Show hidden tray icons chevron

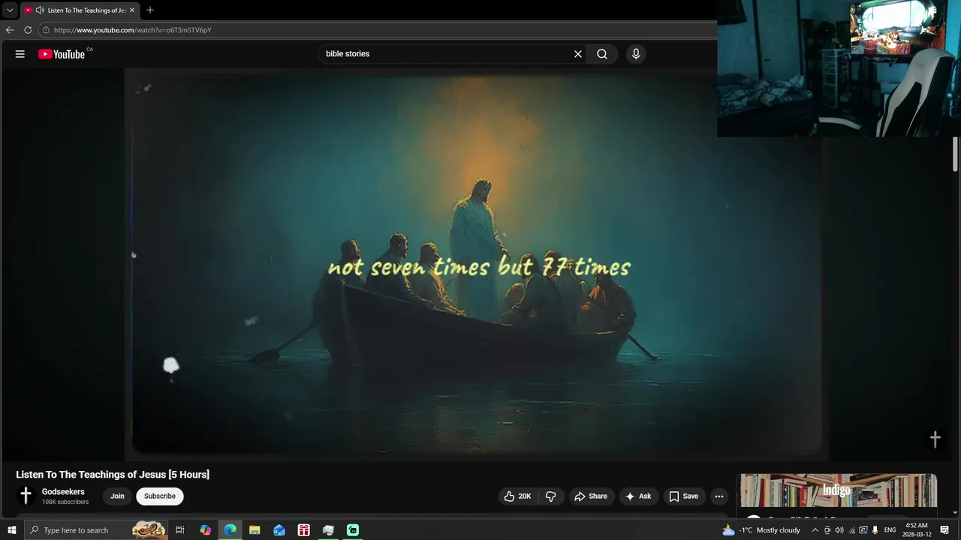pyautogui.click(x=815, y=530)
